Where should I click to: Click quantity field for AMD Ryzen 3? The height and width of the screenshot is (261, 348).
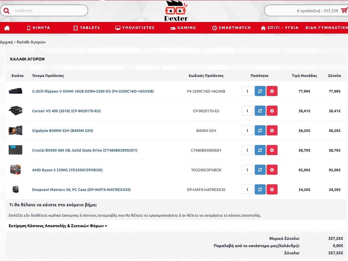click(x=247, y=170)
